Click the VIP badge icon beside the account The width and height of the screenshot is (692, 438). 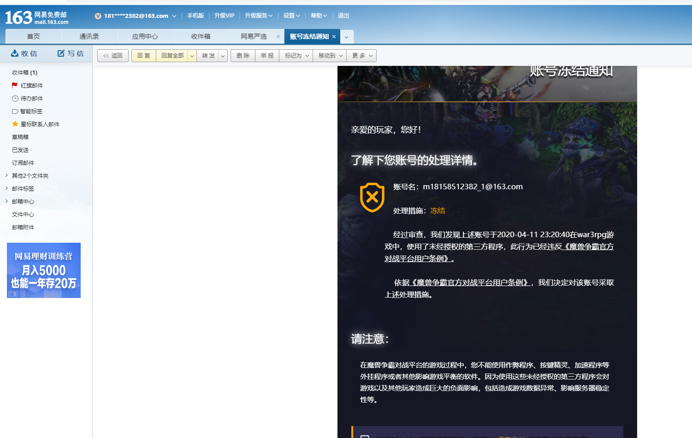tap(98, 16)
